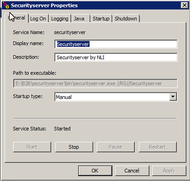Confirm with the OK button
This screenshot has height=181, width=190.
[x=95, y=171]
